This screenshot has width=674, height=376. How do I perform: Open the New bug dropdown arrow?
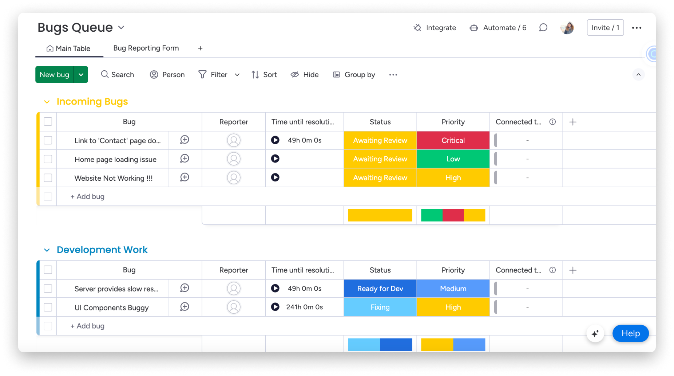tap(81, 74)
